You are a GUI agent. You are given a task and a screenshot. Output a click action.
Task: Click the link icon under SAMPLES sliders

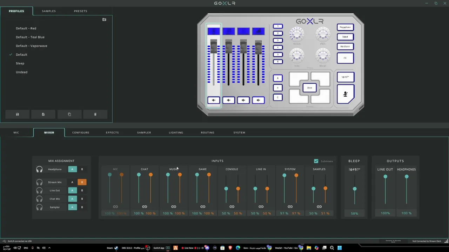[319, 207]
